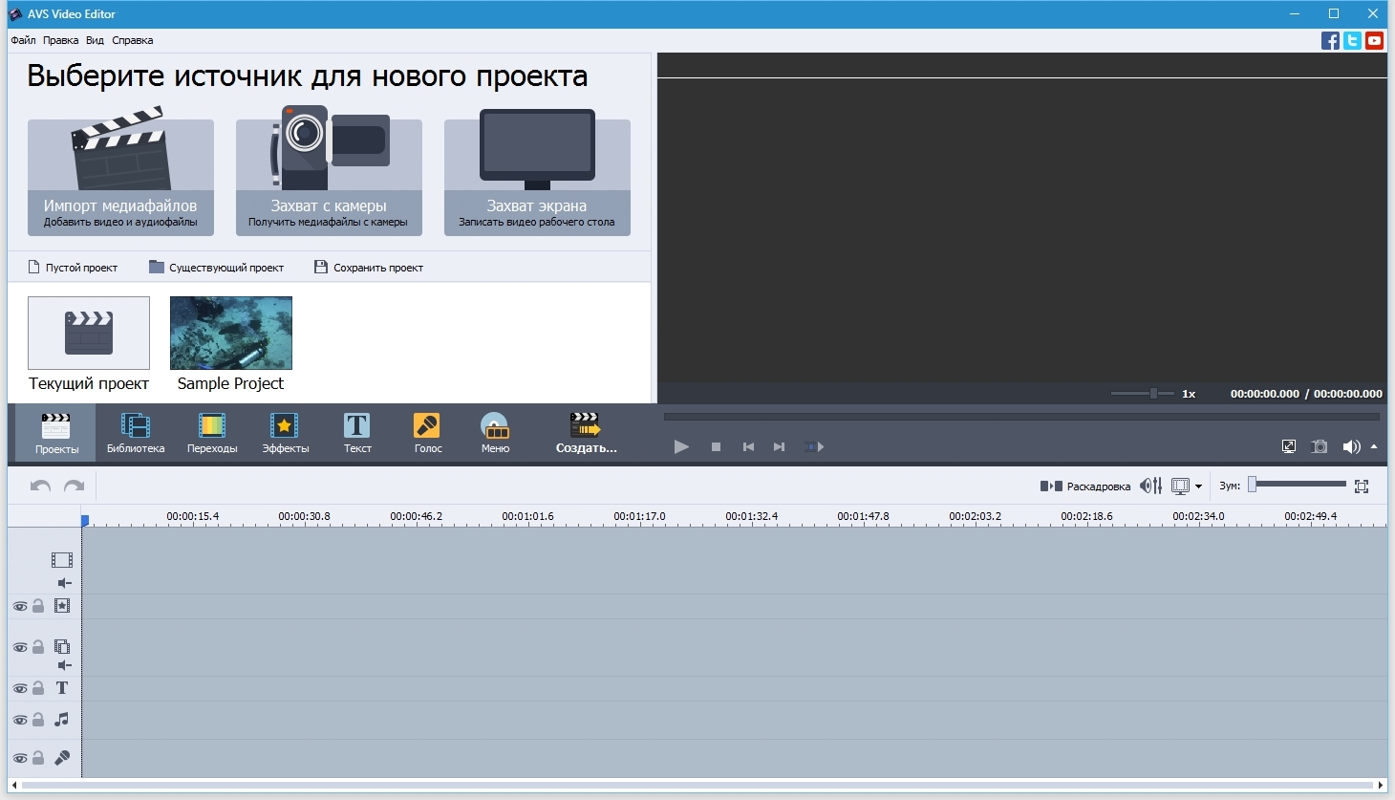Create a Пустой проект
Image resolution: width=1395 pixels, height=800 pixels.
tap(73, 268)
